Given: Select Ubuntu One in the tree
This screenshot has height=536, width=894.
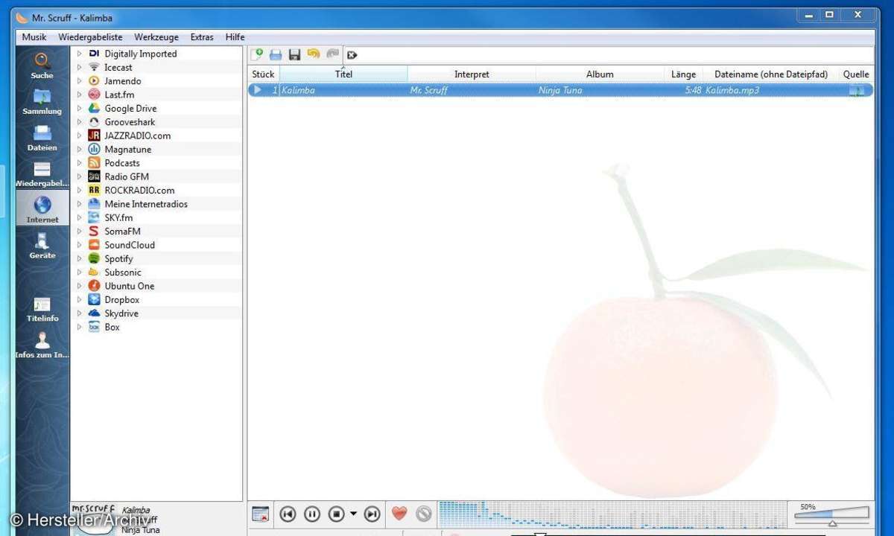Looking at the screenshot, I should (130, 286).
